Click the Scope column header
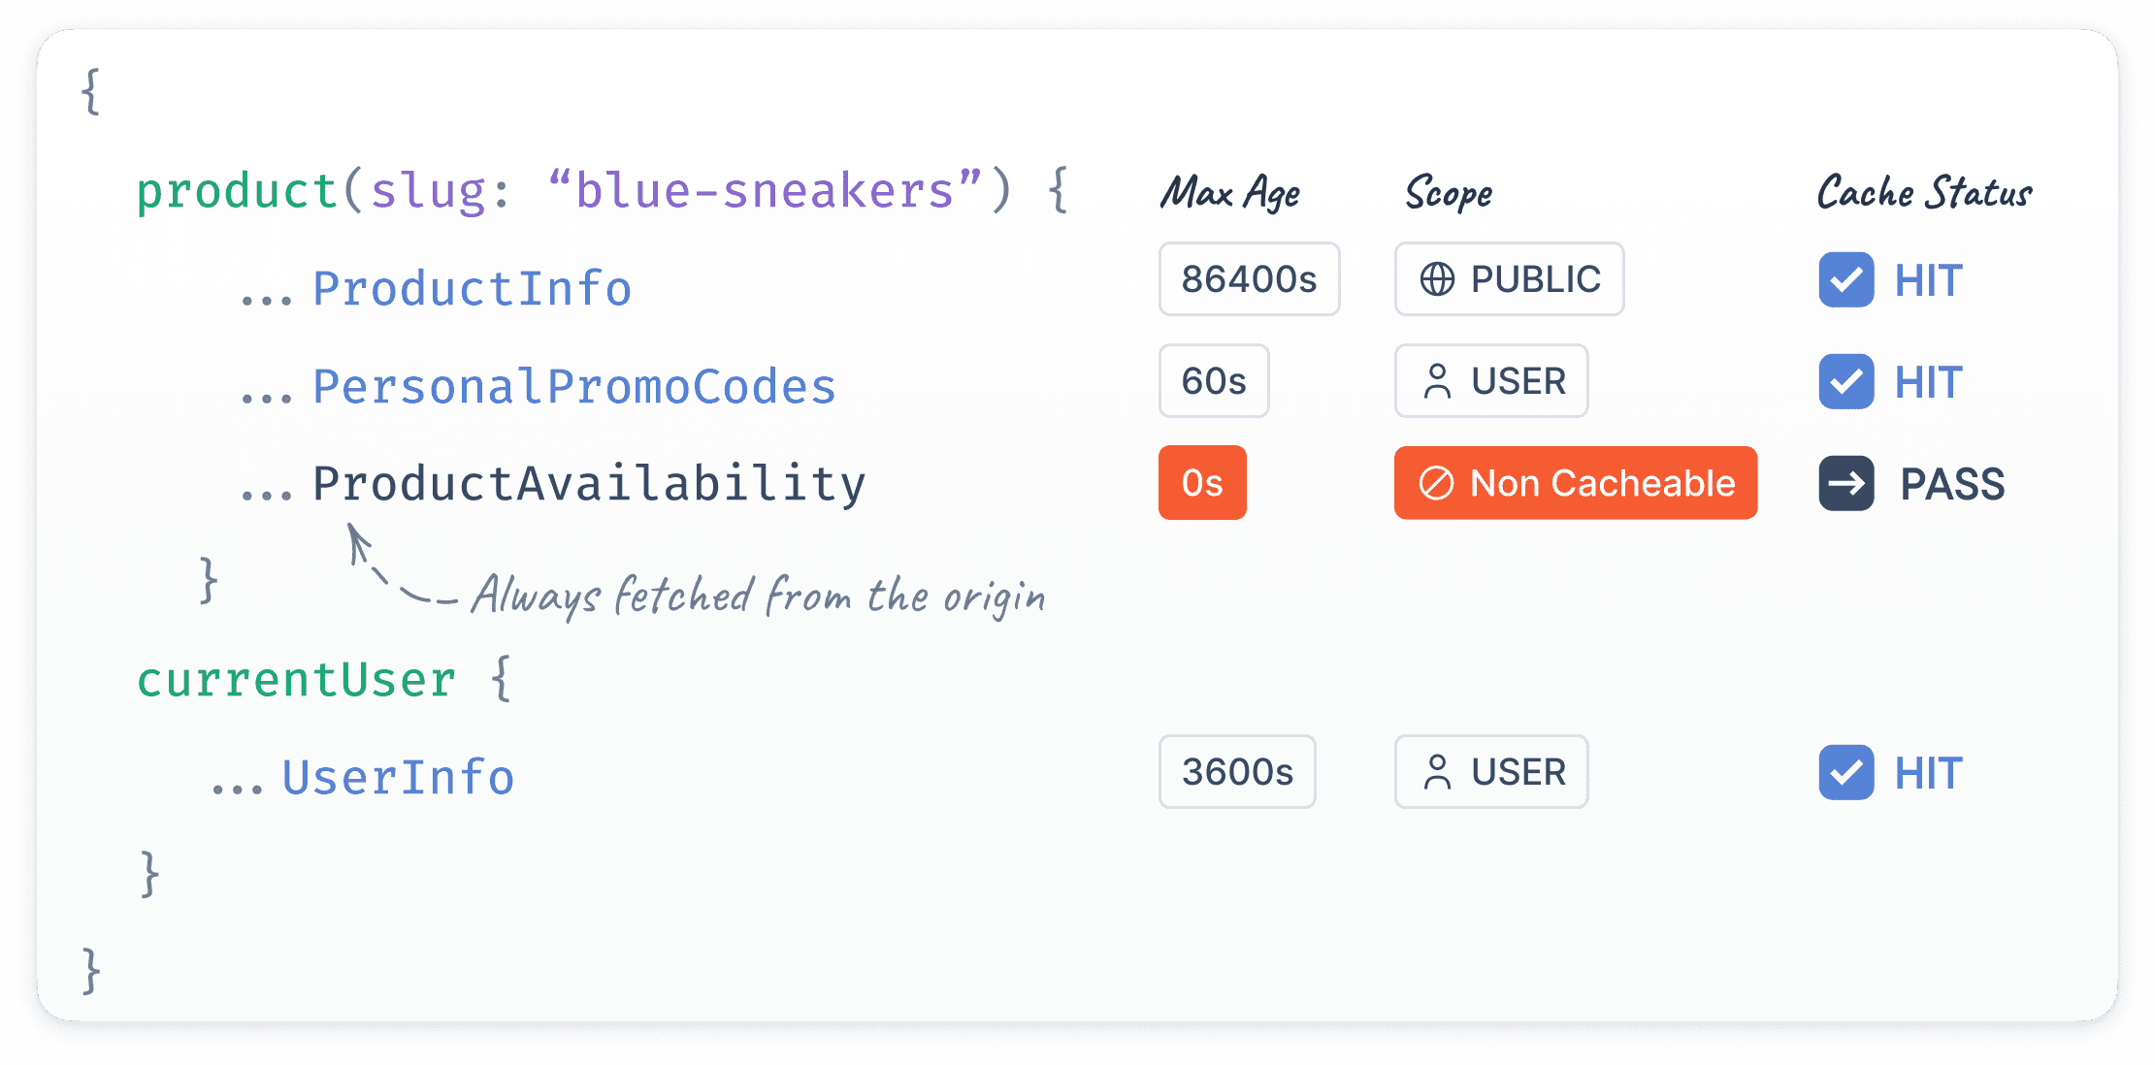 pyautogui.click(x=1449, y=193)
